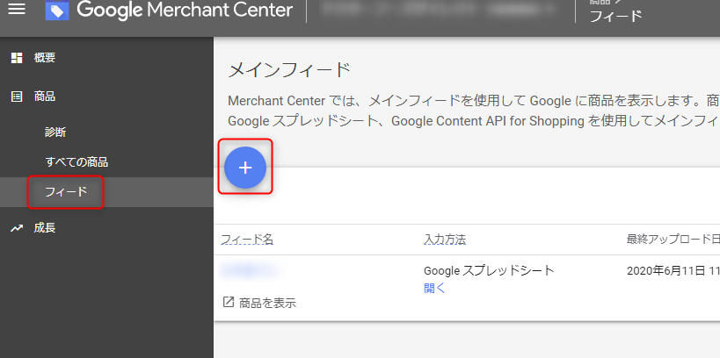720x358 pixels.
Task: Open 診断 under 商品
Action: point(55,132)
